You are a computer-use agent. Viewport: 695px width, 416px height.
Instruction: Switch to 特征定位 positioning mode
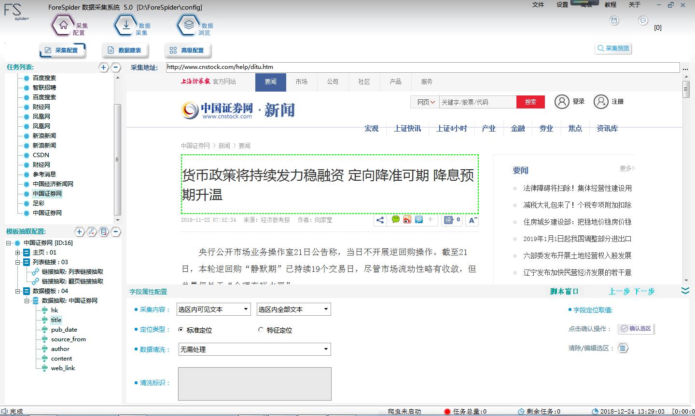(x=260, y=330)
